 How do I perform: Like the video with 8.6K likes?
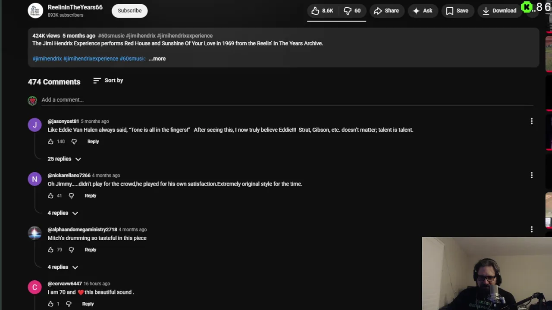323,11
